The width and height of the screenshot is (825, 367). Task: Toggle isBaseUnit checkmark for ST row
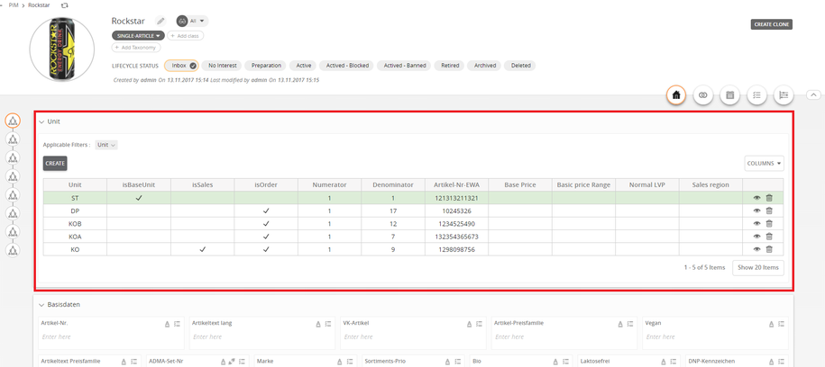pyautogui.click(x=139, y=198)
